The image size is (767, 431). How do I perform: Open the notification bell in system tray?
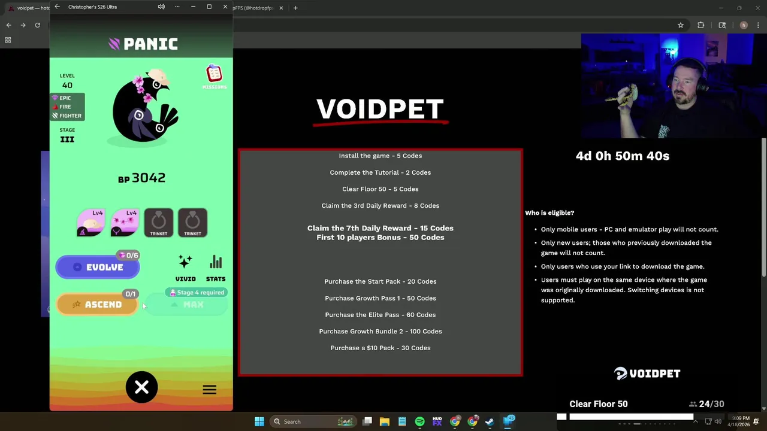(756, 421)
